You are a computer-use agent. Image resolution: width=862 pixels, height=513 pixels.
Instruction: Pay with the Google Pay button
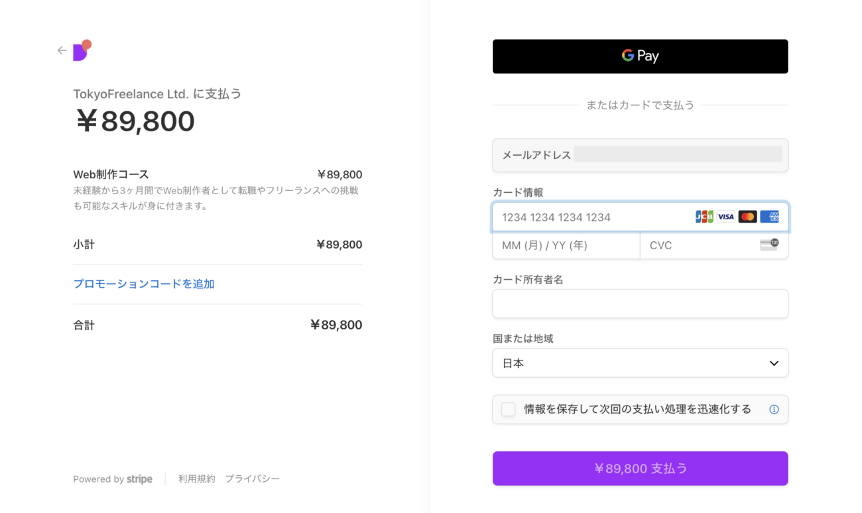coord(640,56)
